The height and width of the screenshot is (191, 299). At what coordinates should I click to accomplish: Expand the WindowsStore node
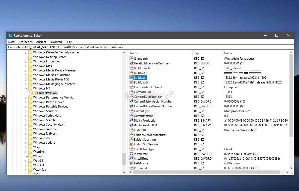[x=26, y=138]
